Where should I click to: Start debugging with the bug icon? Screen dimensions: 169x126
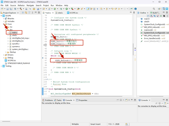pos(61,9)
